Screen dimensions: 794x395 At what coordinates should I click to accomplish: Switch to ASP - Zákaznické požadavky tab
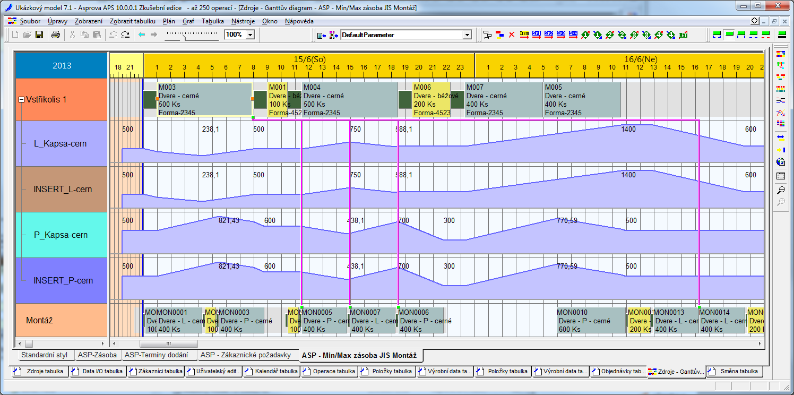246,355
